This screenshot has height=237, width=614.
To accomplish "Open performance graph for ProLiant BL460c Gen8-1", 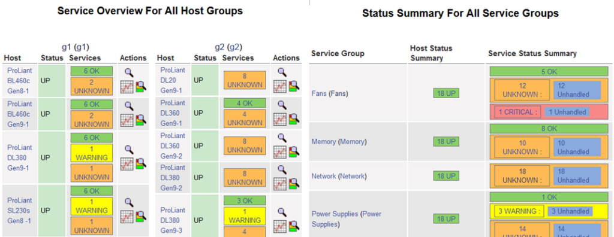I will point(127,86).
